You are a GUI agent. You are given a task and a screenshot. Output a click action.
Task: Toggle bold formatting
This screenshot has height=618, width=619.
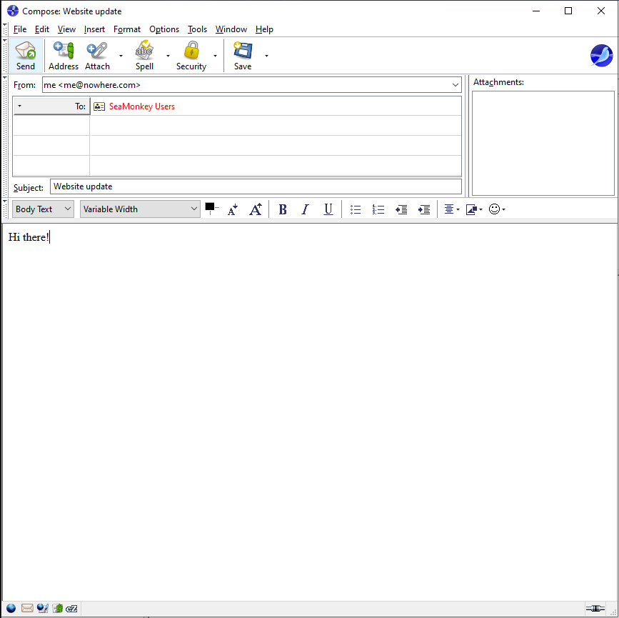pyautogui.click(x=283, y=209)
